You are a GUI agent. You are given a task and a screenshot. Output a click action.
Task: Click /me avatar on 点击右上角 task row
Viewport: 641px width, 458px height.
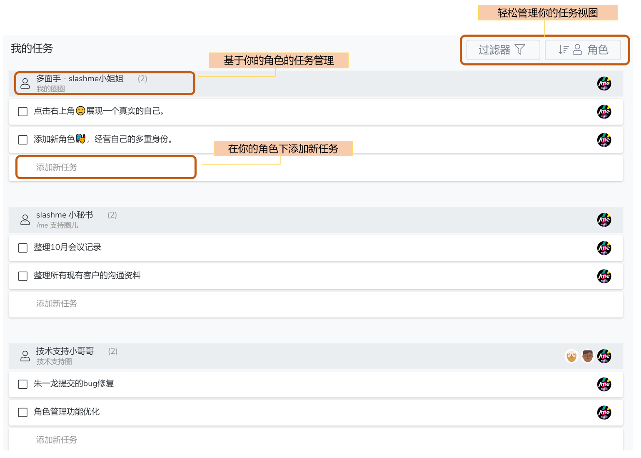(x=604, y=112)
